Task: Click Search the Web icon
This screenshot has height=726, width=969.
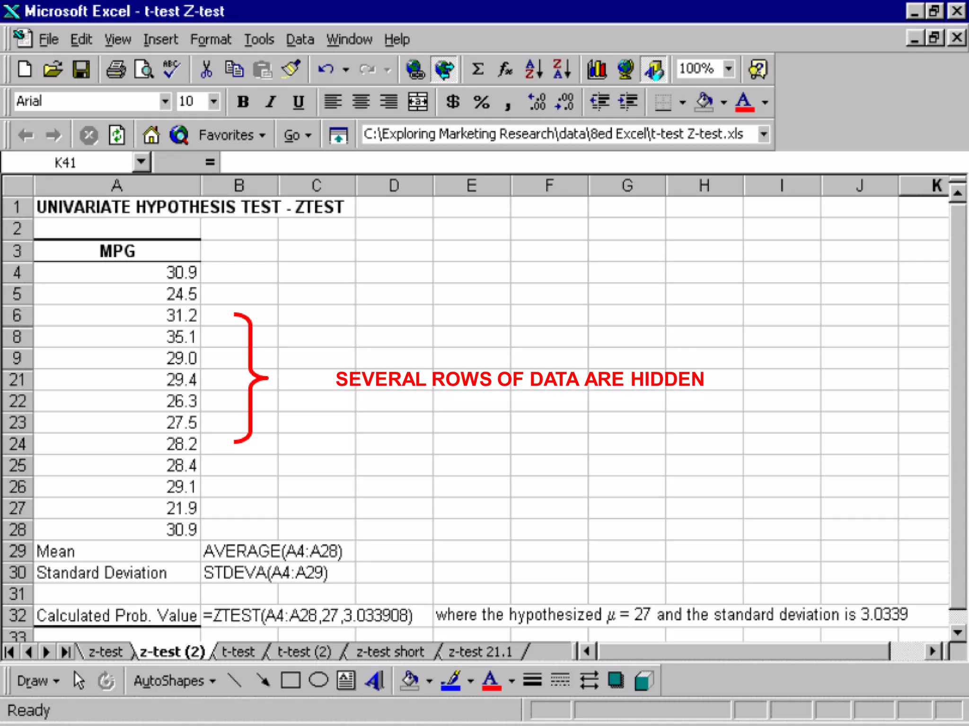Action: coord(179,135)
